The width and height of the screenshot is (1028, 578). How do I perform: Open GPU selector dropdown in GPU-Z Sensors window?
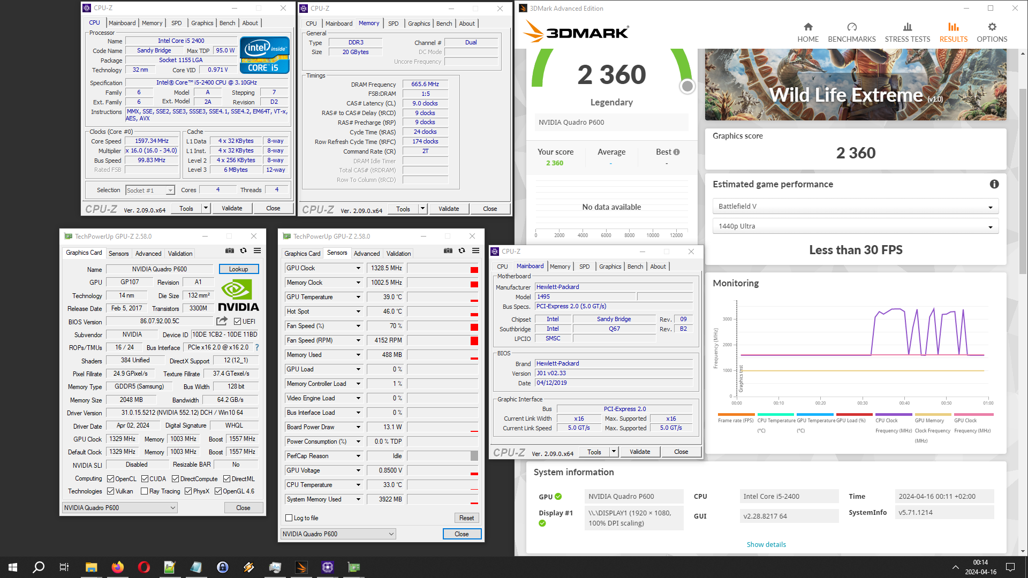[x=338, y=534]
